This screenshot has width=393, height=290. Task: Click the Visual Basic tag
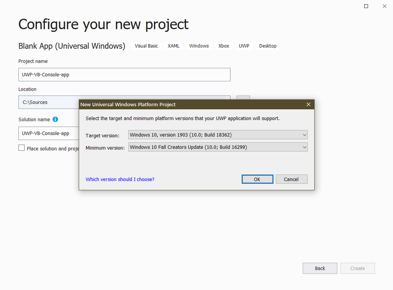click(146, 46)
